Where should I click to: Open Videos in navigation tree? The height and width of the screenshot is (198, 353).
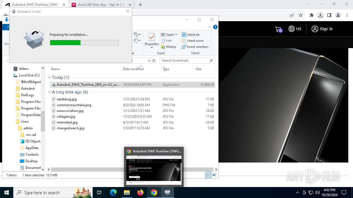(x=24, y=69)
